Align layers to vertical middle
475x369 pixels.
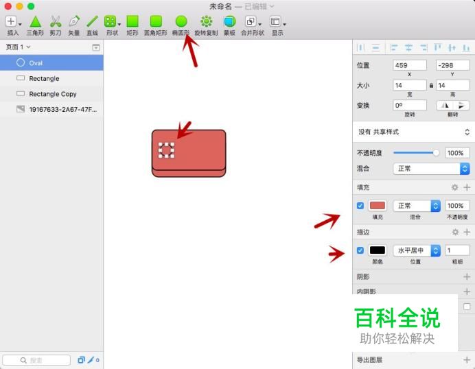[x=452, y=47]
